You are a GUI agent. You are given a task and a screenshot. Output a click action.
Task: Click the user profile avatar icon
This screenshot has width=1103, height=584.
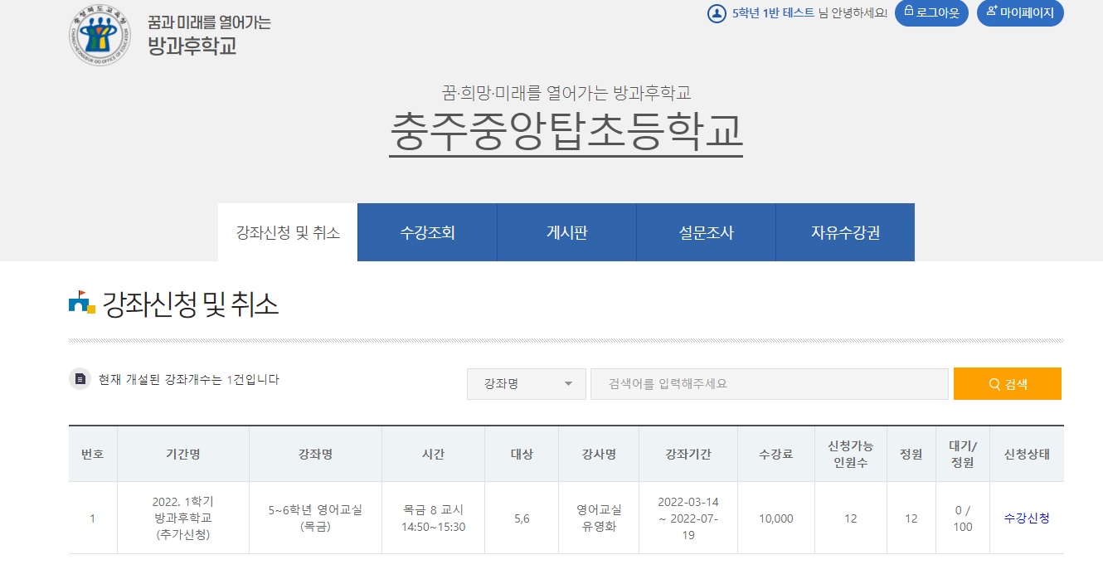717,13
